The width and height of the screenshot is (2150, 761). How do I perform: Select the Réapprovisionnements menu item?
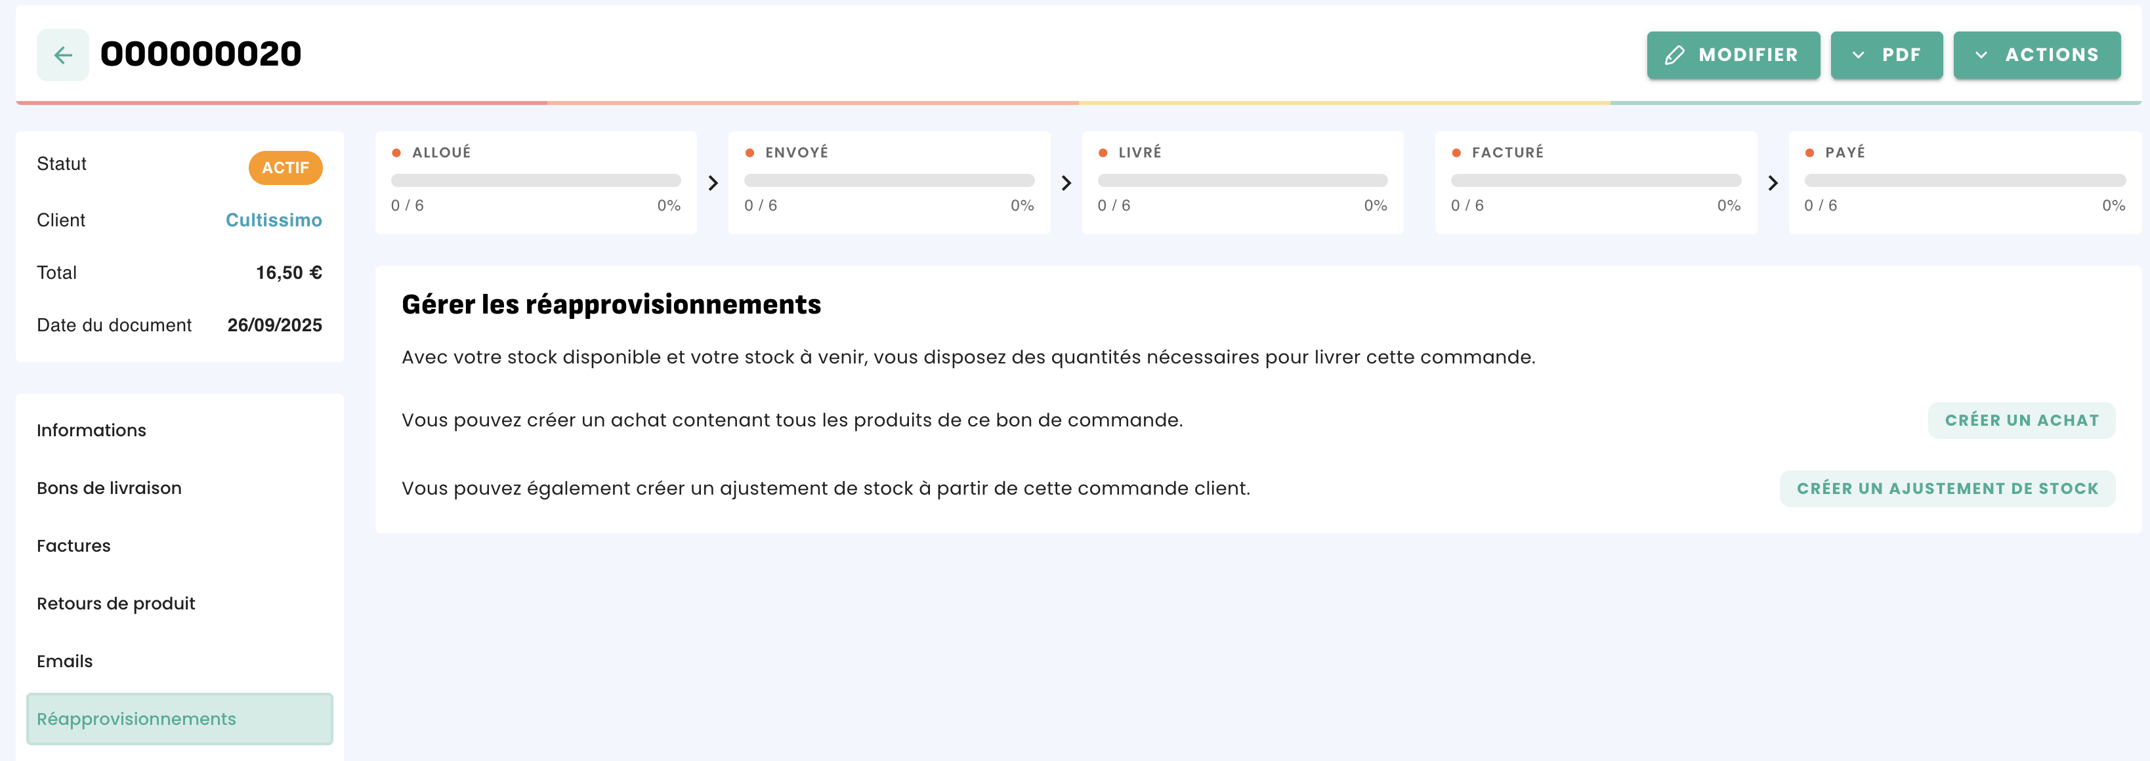tap(179, 718)
